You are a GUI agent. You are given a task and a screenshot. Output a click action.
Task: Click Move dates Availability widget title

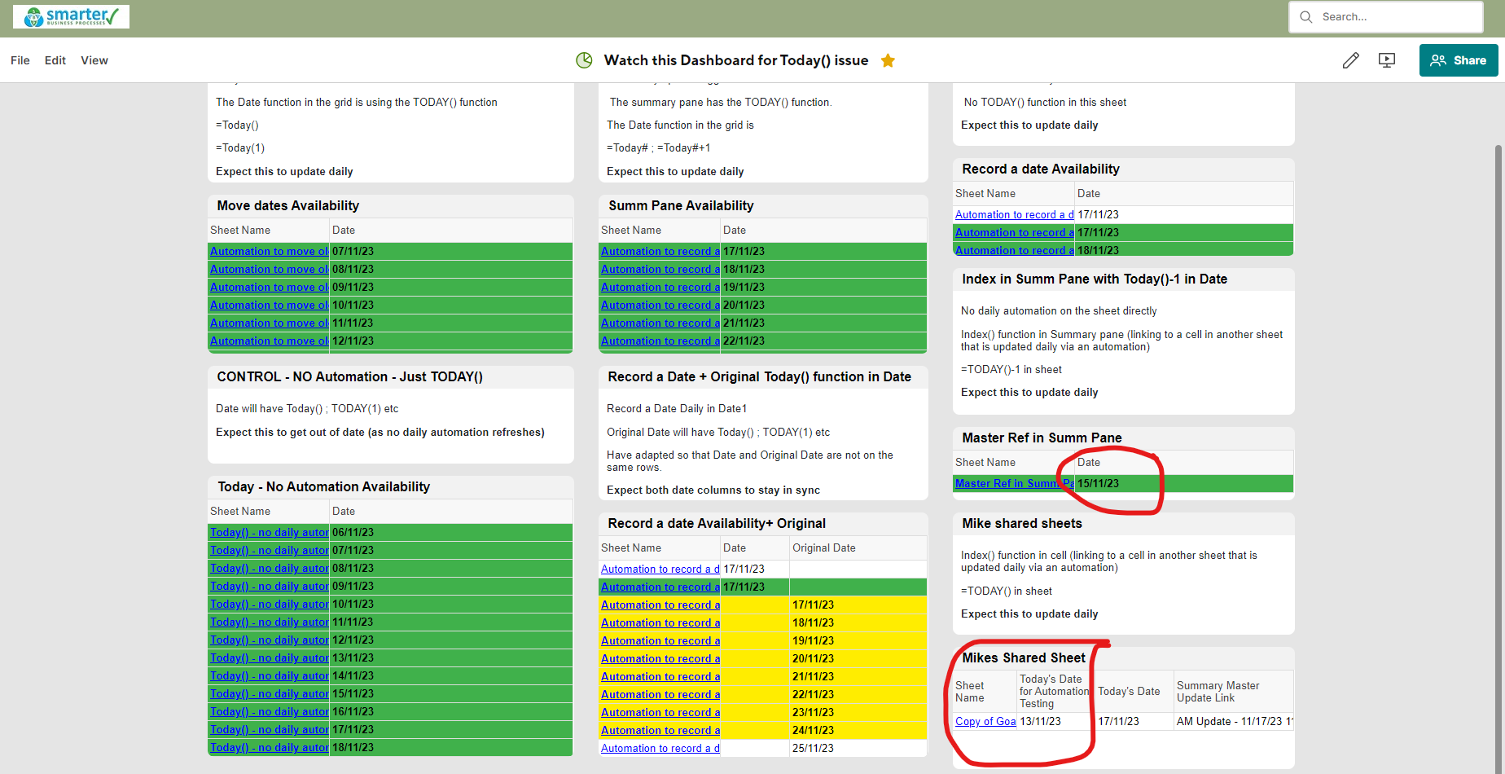pos(288,206)
